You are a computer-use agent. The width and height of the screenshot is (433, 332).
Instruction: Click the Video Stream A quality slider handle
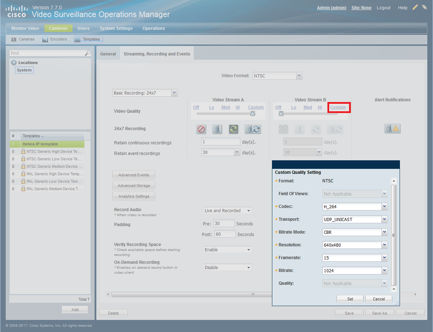tap(252, 114)
